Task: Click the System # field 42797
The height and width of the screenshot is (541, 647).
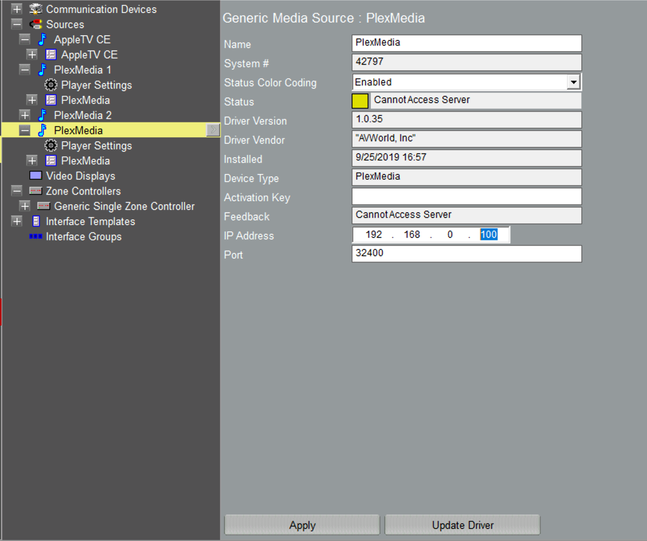Action: 467,62
